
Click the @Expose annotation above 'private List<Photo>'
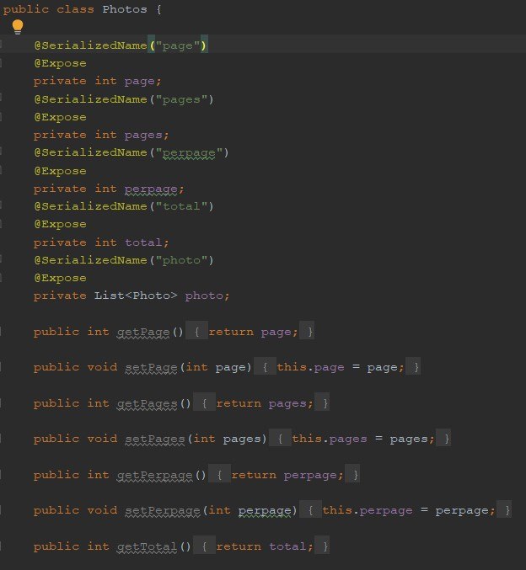tap(60, 278)
